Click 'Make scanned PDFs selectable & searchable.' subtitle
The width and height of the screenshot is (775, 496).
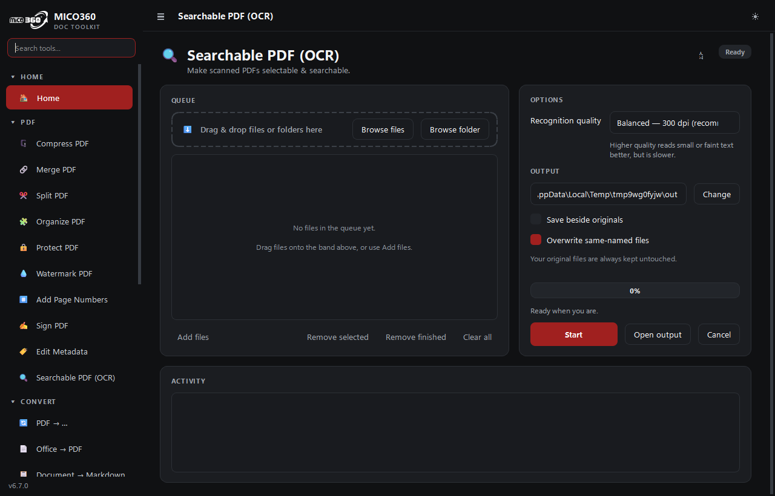[x=269, y=71]
